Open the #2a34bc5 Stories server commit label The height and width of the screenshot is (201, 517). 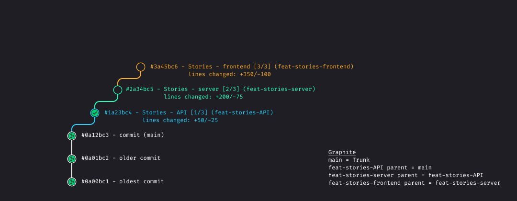(221, 89)
